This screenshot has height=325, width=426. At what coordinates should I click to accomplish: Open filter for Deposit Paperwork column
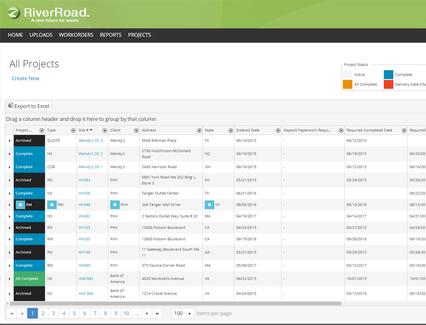click(341, 130)
